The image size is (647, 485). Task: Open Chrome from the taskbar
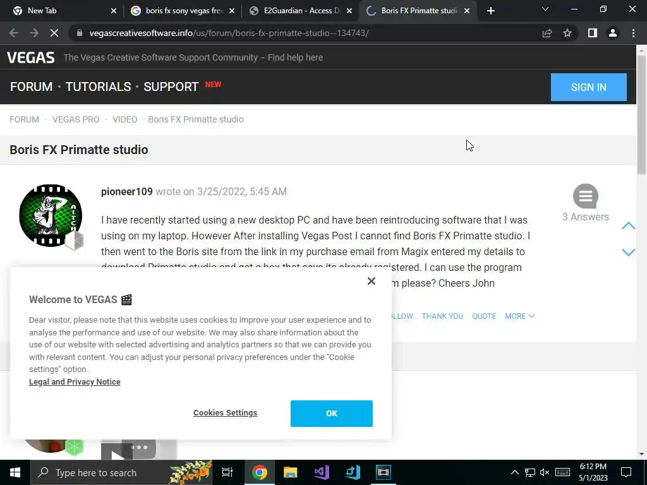259,472
